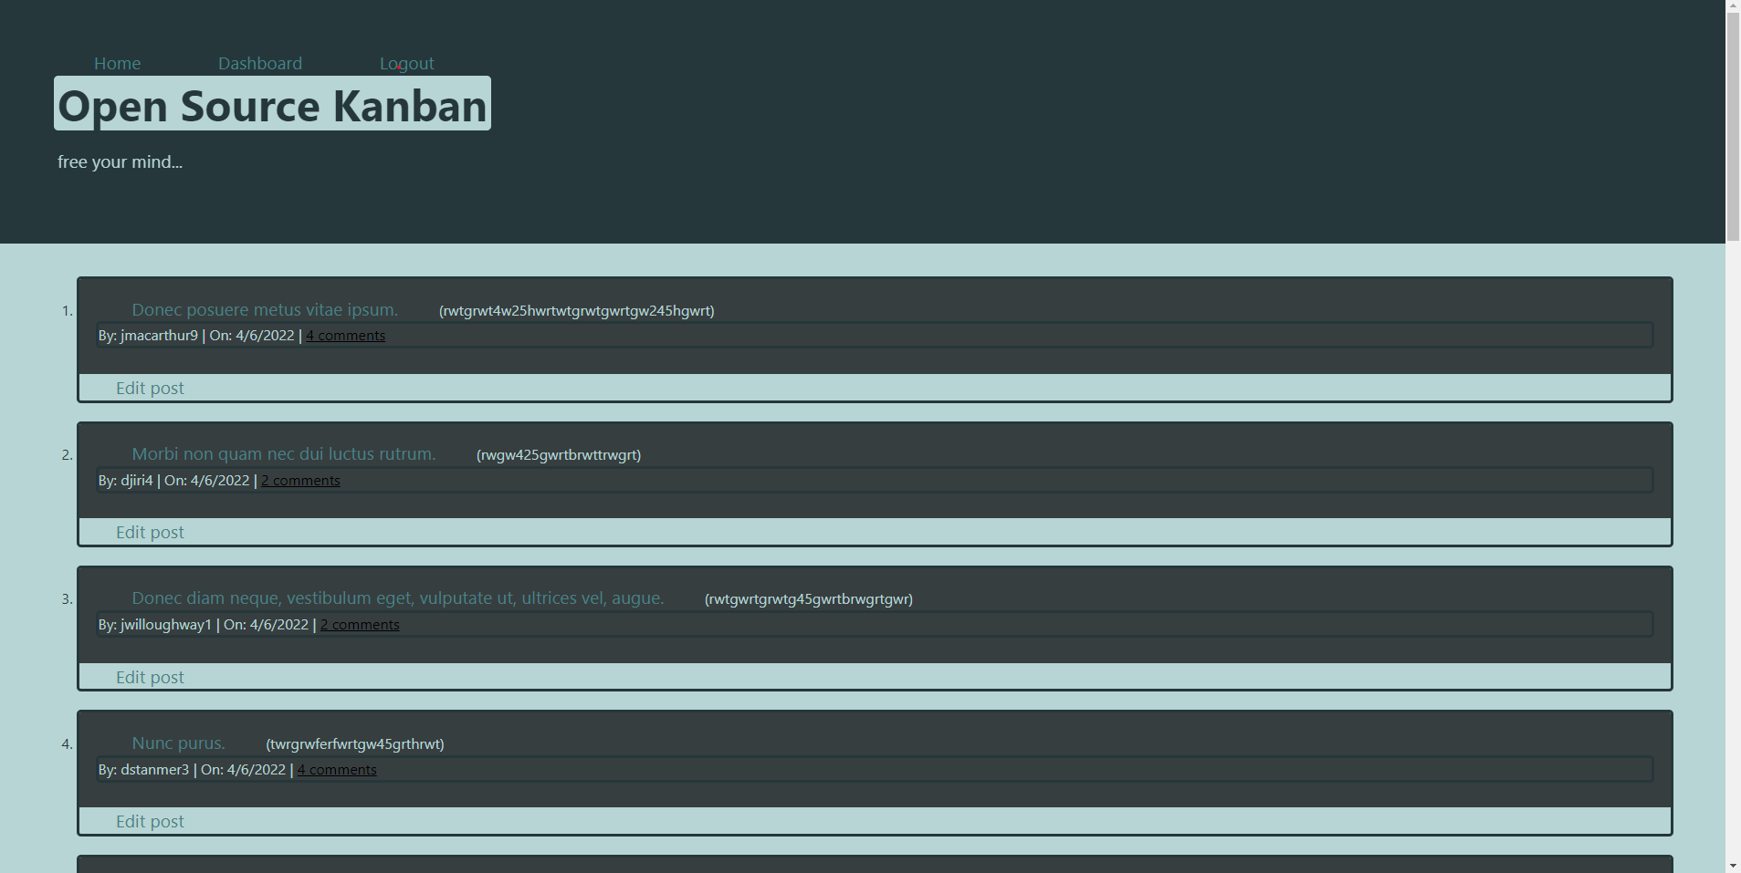Screen dimensions: 1741x873
Task: Switch to the Dashboard page
Action: [260, 63]
